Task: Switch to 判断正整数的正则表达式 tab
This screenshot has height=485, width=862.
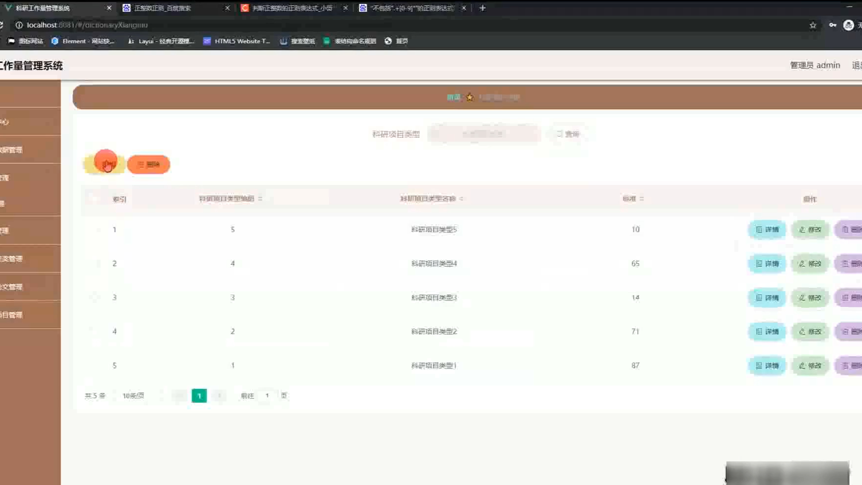Action: (294, 8)
